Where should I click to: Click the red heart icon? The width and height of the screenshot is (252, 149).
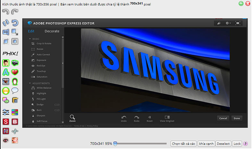(15, 72)
